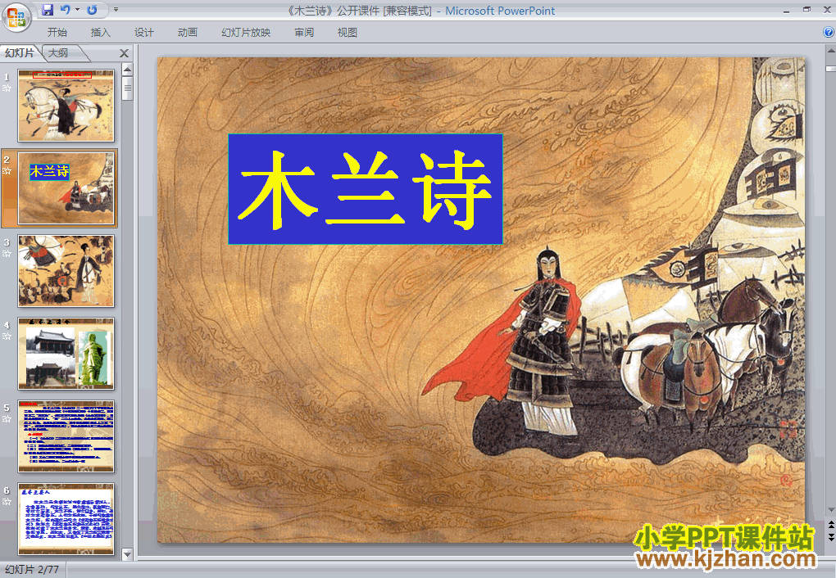The width and height of the screenshot is (836, 578).
Task: Click the animation star under slide number 5
Action: pos(7,418)
